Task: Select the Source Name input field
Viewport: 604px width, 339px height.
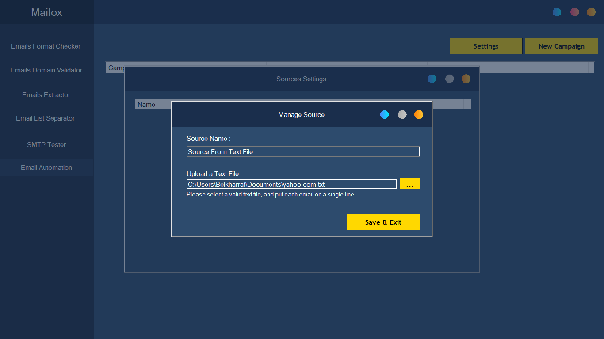Action: point(303,151)
